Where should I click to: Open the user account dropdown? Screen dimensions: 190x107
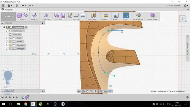click(x=173, y=6)
